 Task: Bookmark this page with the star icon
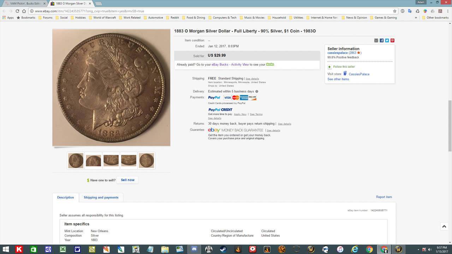click(395, 11)
